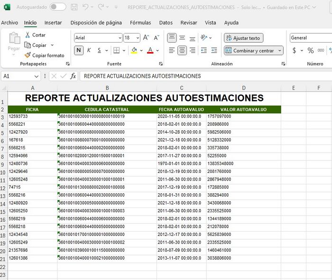Screen dimensions: 332x280
Task: Open Customize Quick Access Toolbar dropdown
Action: pyautogui.click(x=116, y=7)
